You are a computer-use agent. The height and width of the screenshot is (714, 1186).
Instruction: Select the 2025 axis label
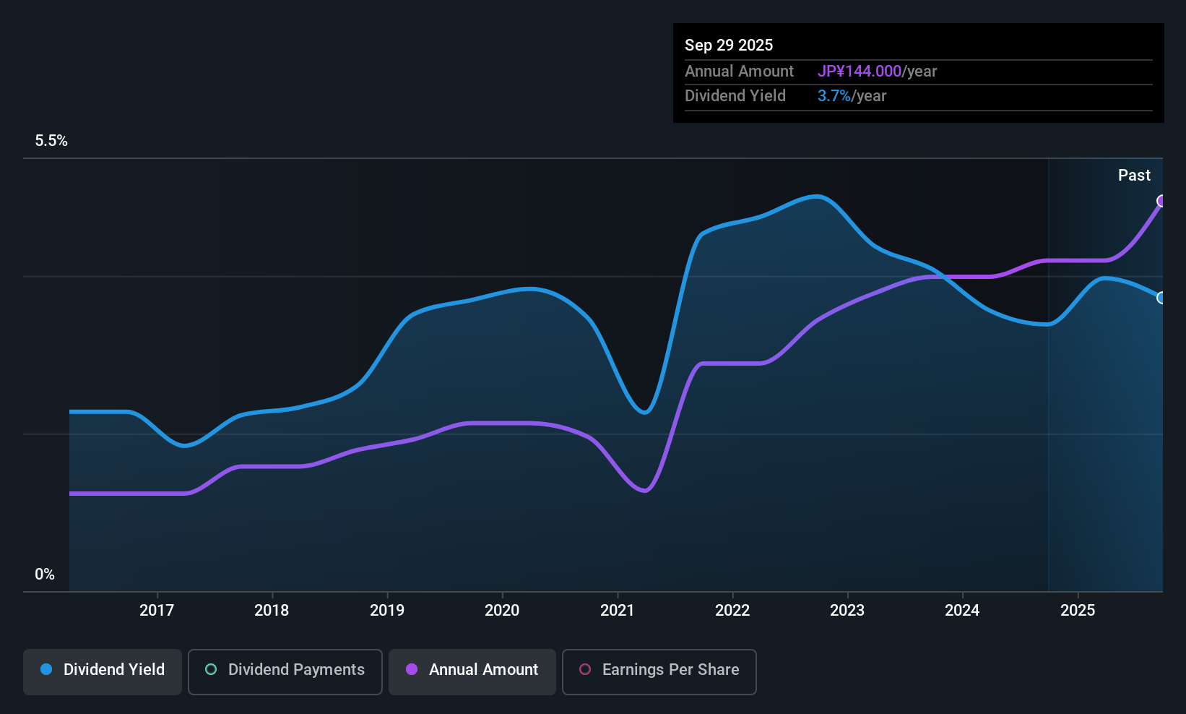click(1078, 610)
